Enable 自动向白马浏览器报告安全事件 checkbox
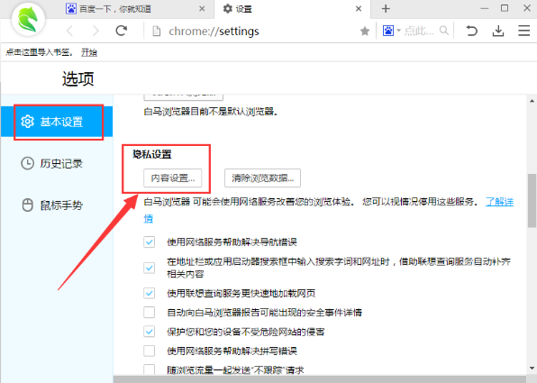The height and width of the screenshot is (383, 537). (x=149, y=312)
